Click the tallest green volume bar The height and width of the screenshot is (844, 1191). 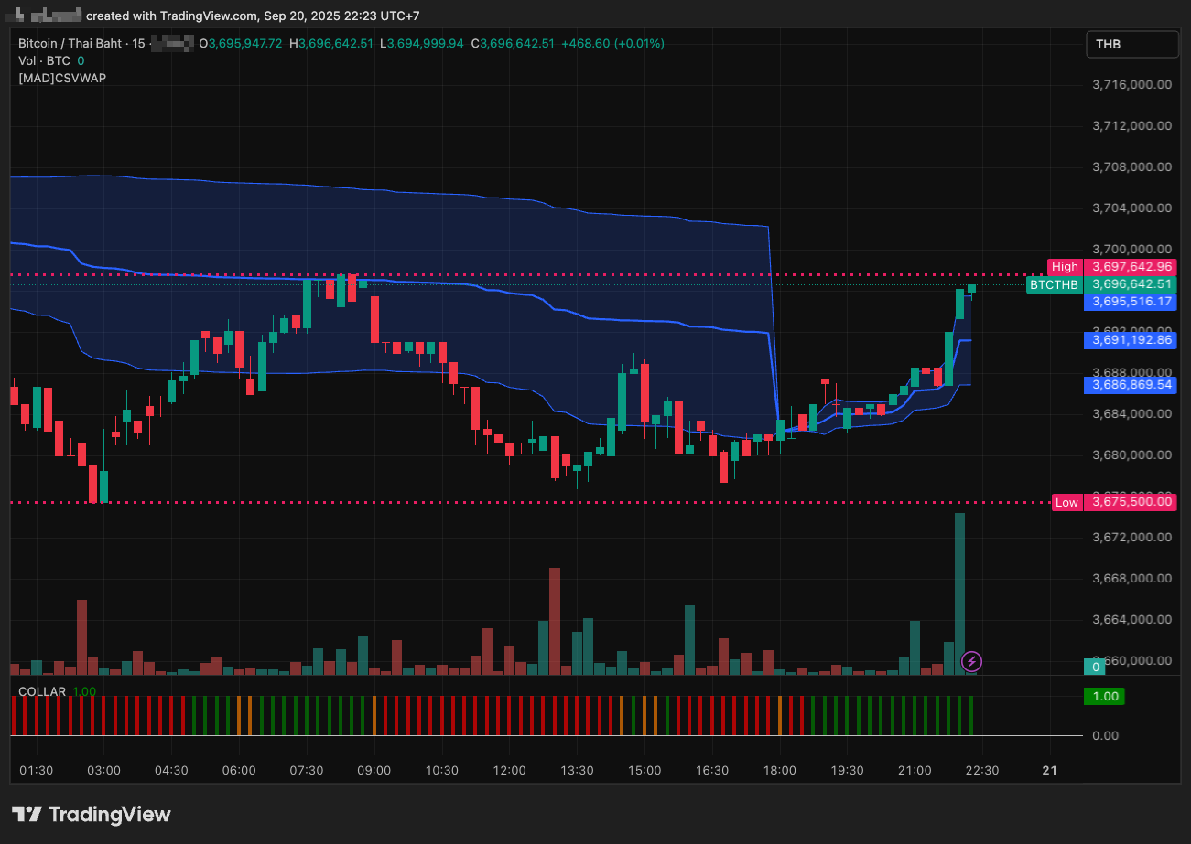[x=959, y=594]
